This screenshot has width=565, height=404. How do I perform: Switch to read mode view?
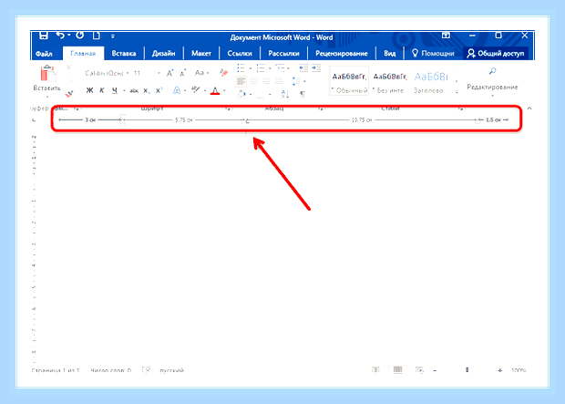pos(375,369)
